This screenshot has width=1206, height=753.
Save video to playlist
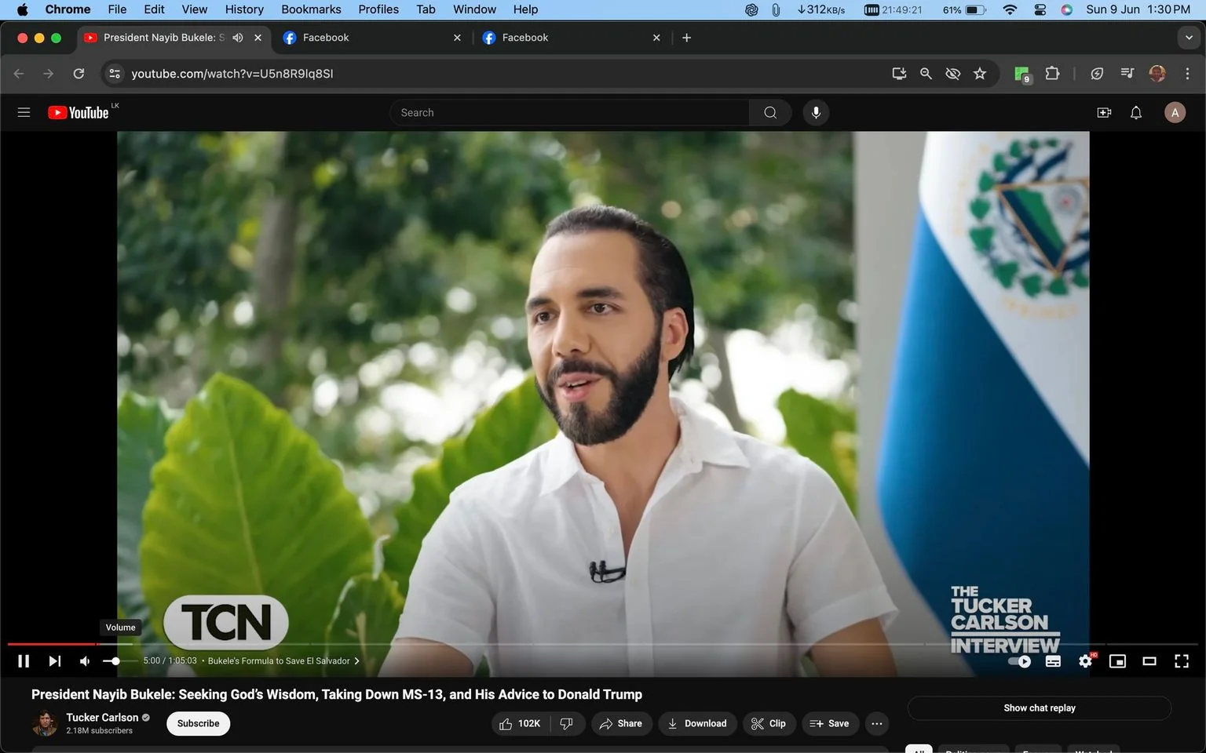click(830, 723)
